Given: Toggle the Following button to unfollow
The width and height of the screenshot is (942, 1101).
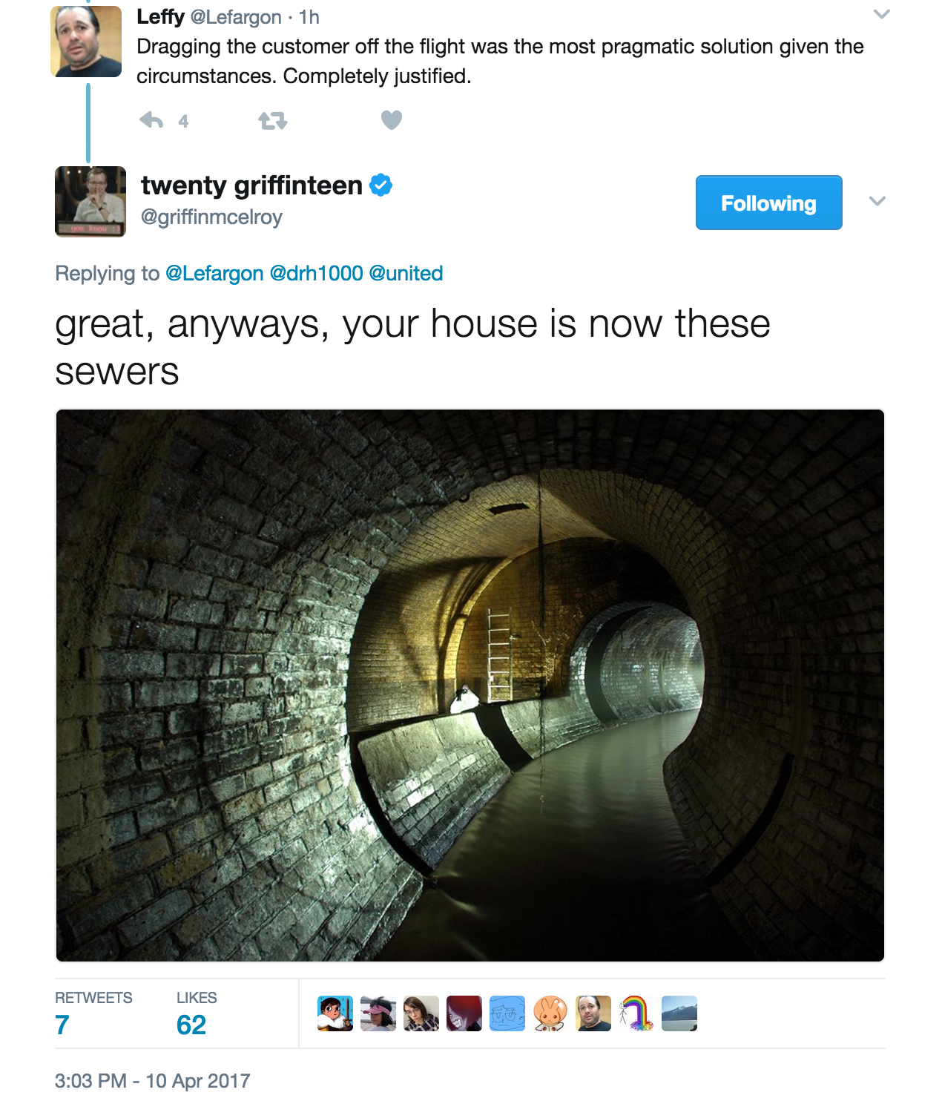Looking at the screenshot, I should (x=768, y=203).
